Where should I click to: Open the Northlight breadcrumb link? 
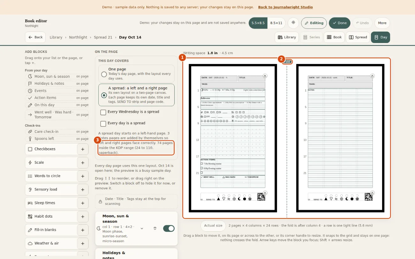point(78,37)
